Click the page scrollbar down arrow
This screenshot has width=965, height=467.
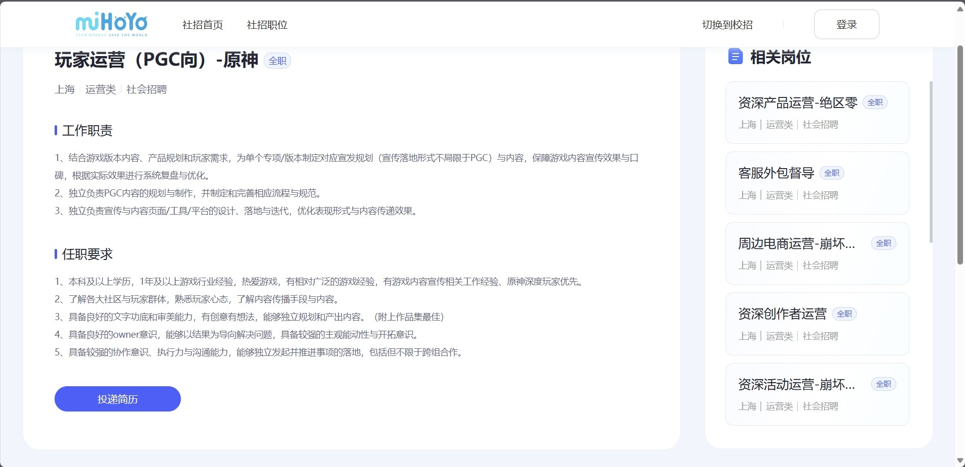click(960, 460)
